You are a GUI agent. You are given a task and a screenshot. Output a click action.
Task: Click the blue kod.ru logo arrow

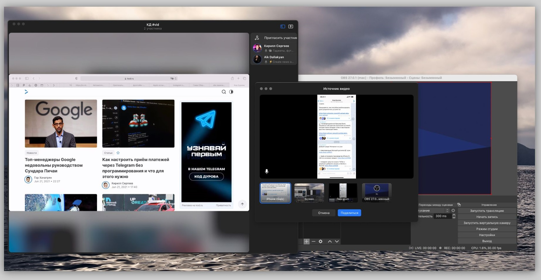coord(26,92)
